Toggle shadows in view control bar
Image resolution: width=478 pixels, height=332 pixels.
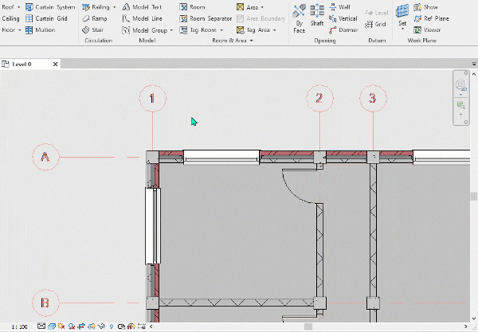coord(72,326)
